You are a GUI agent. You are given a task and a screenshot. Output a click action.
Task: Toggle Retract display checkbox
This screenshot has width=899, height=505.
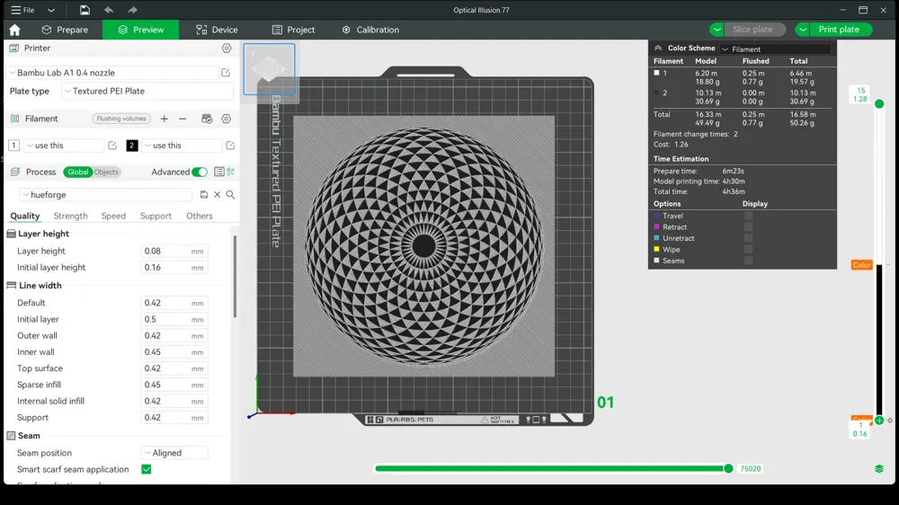pyautogui.click(x=748, y=227)
